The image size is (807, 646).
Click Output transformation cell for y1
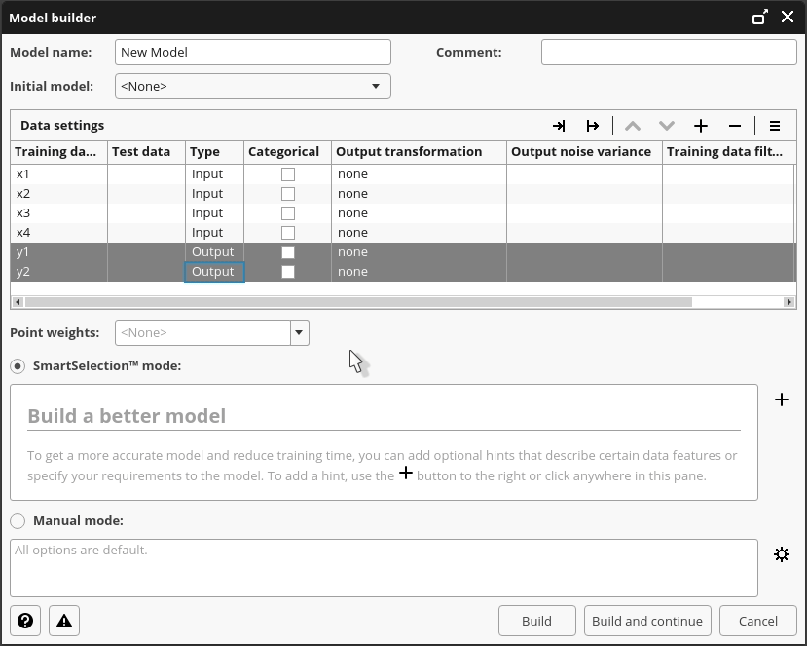click(x=419, y=252)
